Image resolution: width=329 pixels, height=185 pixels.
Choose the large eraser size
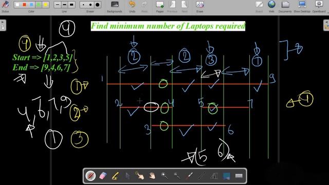(97, 5)
